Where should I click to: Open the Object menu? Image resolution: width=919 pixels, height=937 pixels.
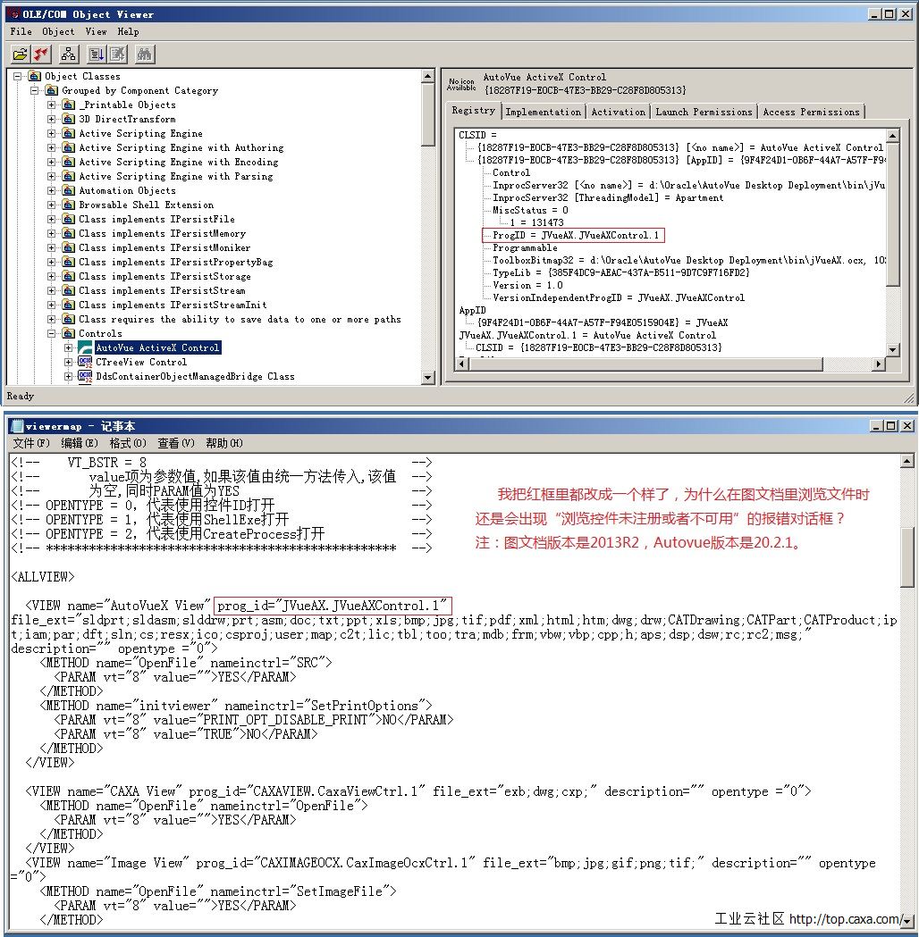(59, 31)
